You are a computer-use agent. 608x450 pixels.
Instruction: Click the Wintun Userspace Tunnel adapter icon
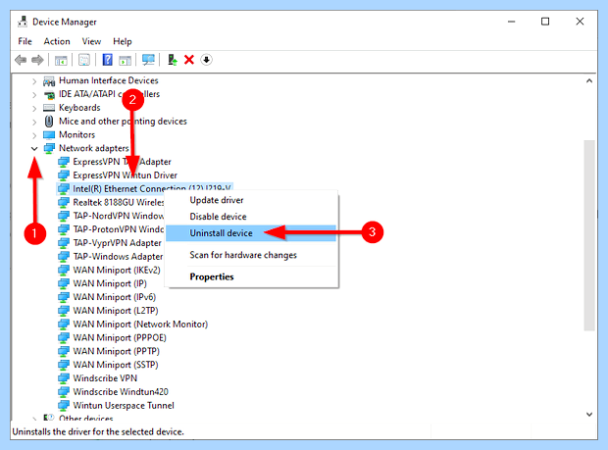(x=64, y=406)
